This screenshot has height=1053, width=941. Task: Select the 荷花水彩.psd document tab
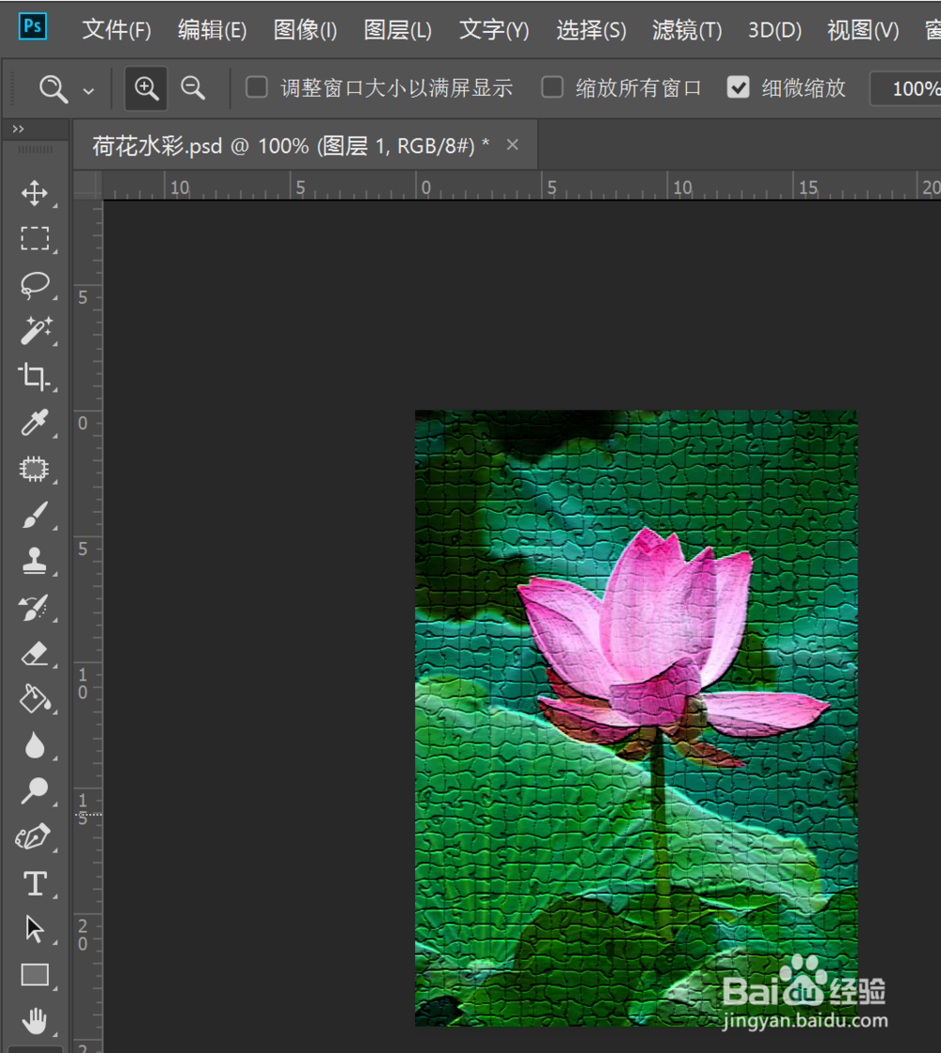[282, 144]
